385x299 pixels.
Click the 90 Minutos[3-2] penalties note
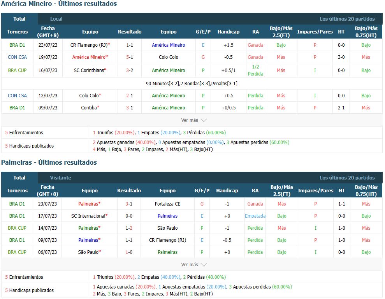point(192,83)
